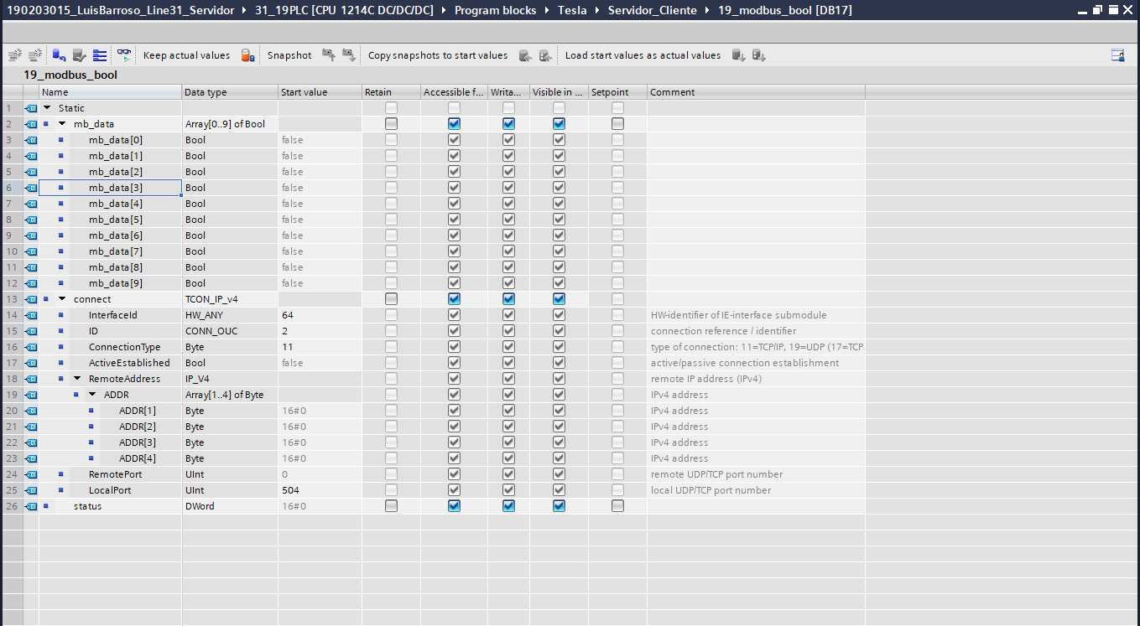The height and width of the screenshot is (626, 1140).
Task: Collapse the ADDR array
Action: pyautogui.click(x=92, y=395)
